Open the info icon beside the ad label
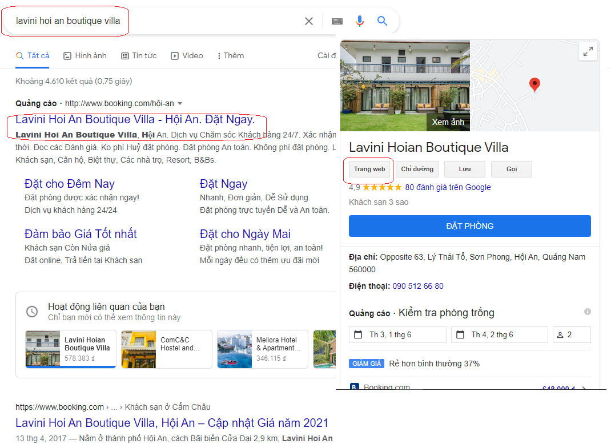The height and width of the screenshot is (444, 611). pos(588,312)
